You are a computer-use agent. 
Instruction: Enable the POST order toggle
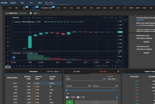[68, 97]
